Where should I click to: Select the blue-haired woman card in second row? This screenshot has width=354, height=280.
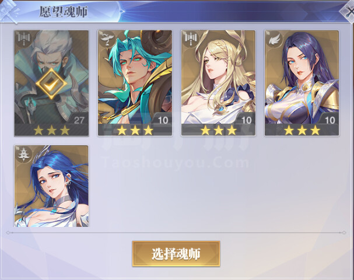tap(51, 186)
